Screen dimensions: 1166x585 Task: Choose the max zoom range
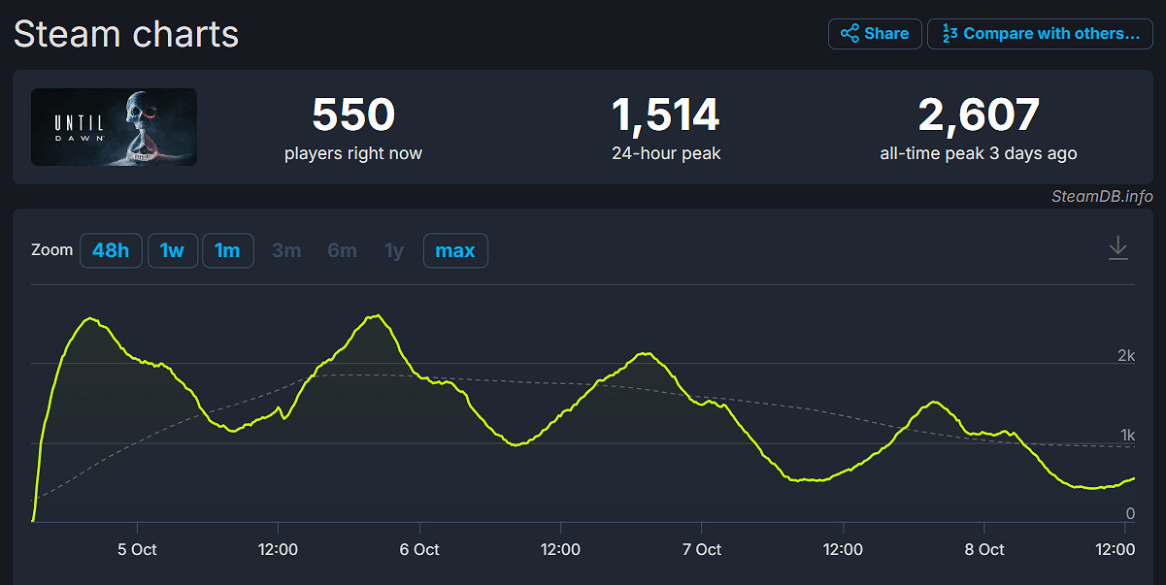pyautogui.click(x=454, y=250)
